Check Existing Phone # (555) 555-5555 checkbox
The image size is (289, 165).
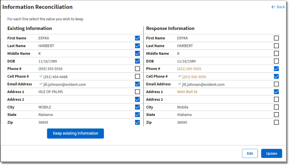coord(137,69)
